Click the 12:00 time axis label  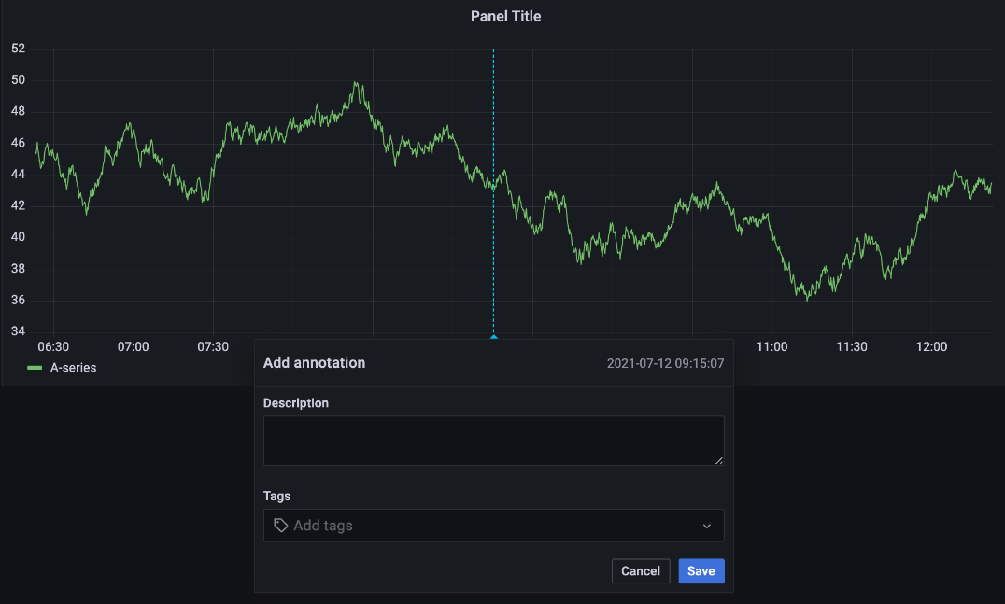point(931,346)
